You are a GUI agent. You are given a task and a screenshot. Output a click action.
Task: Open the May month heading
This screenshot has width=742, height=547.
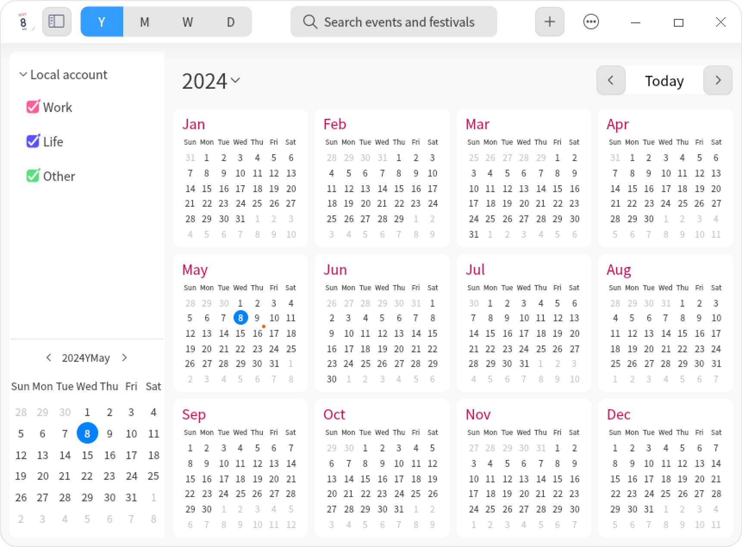(195, 270)
